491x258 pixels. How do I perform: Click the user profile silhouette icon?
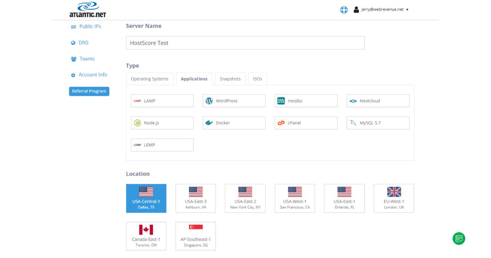pos(356,9)
